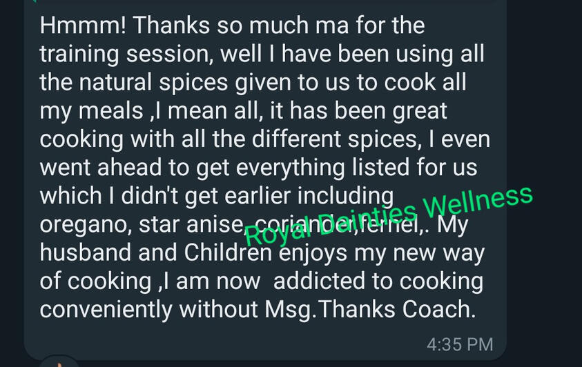Click the 4:35 PM message timestamp
Image resolution: width=582 pixels, height=367 pixels.
point(460,343)
